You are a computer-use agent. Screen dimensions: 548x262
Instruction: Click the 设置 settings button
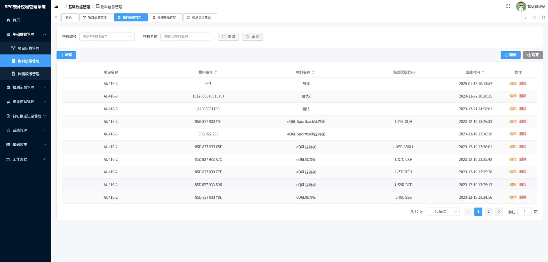click(533, 55)
